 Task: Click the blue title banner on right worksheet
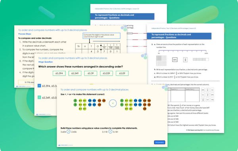tap(179, 36)
